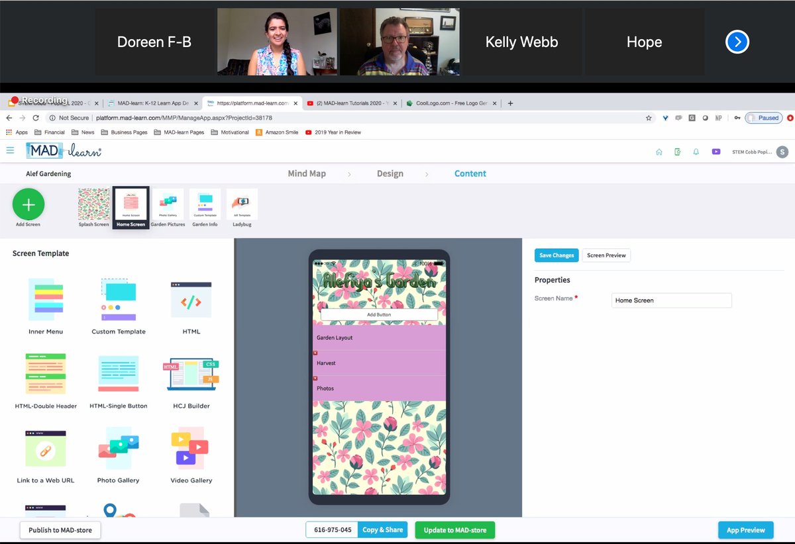Click the browser address bar URL
Image resolution: width=795 pixels, height=544 pixels.
pos(184,118)
